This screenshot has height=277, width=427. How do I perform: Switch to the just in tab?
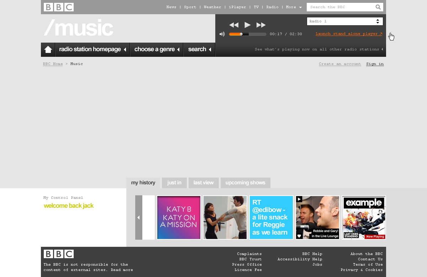pos(174,183)
